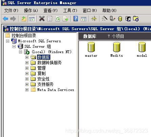Click the (local) server running icon

(x=27, y=52)
